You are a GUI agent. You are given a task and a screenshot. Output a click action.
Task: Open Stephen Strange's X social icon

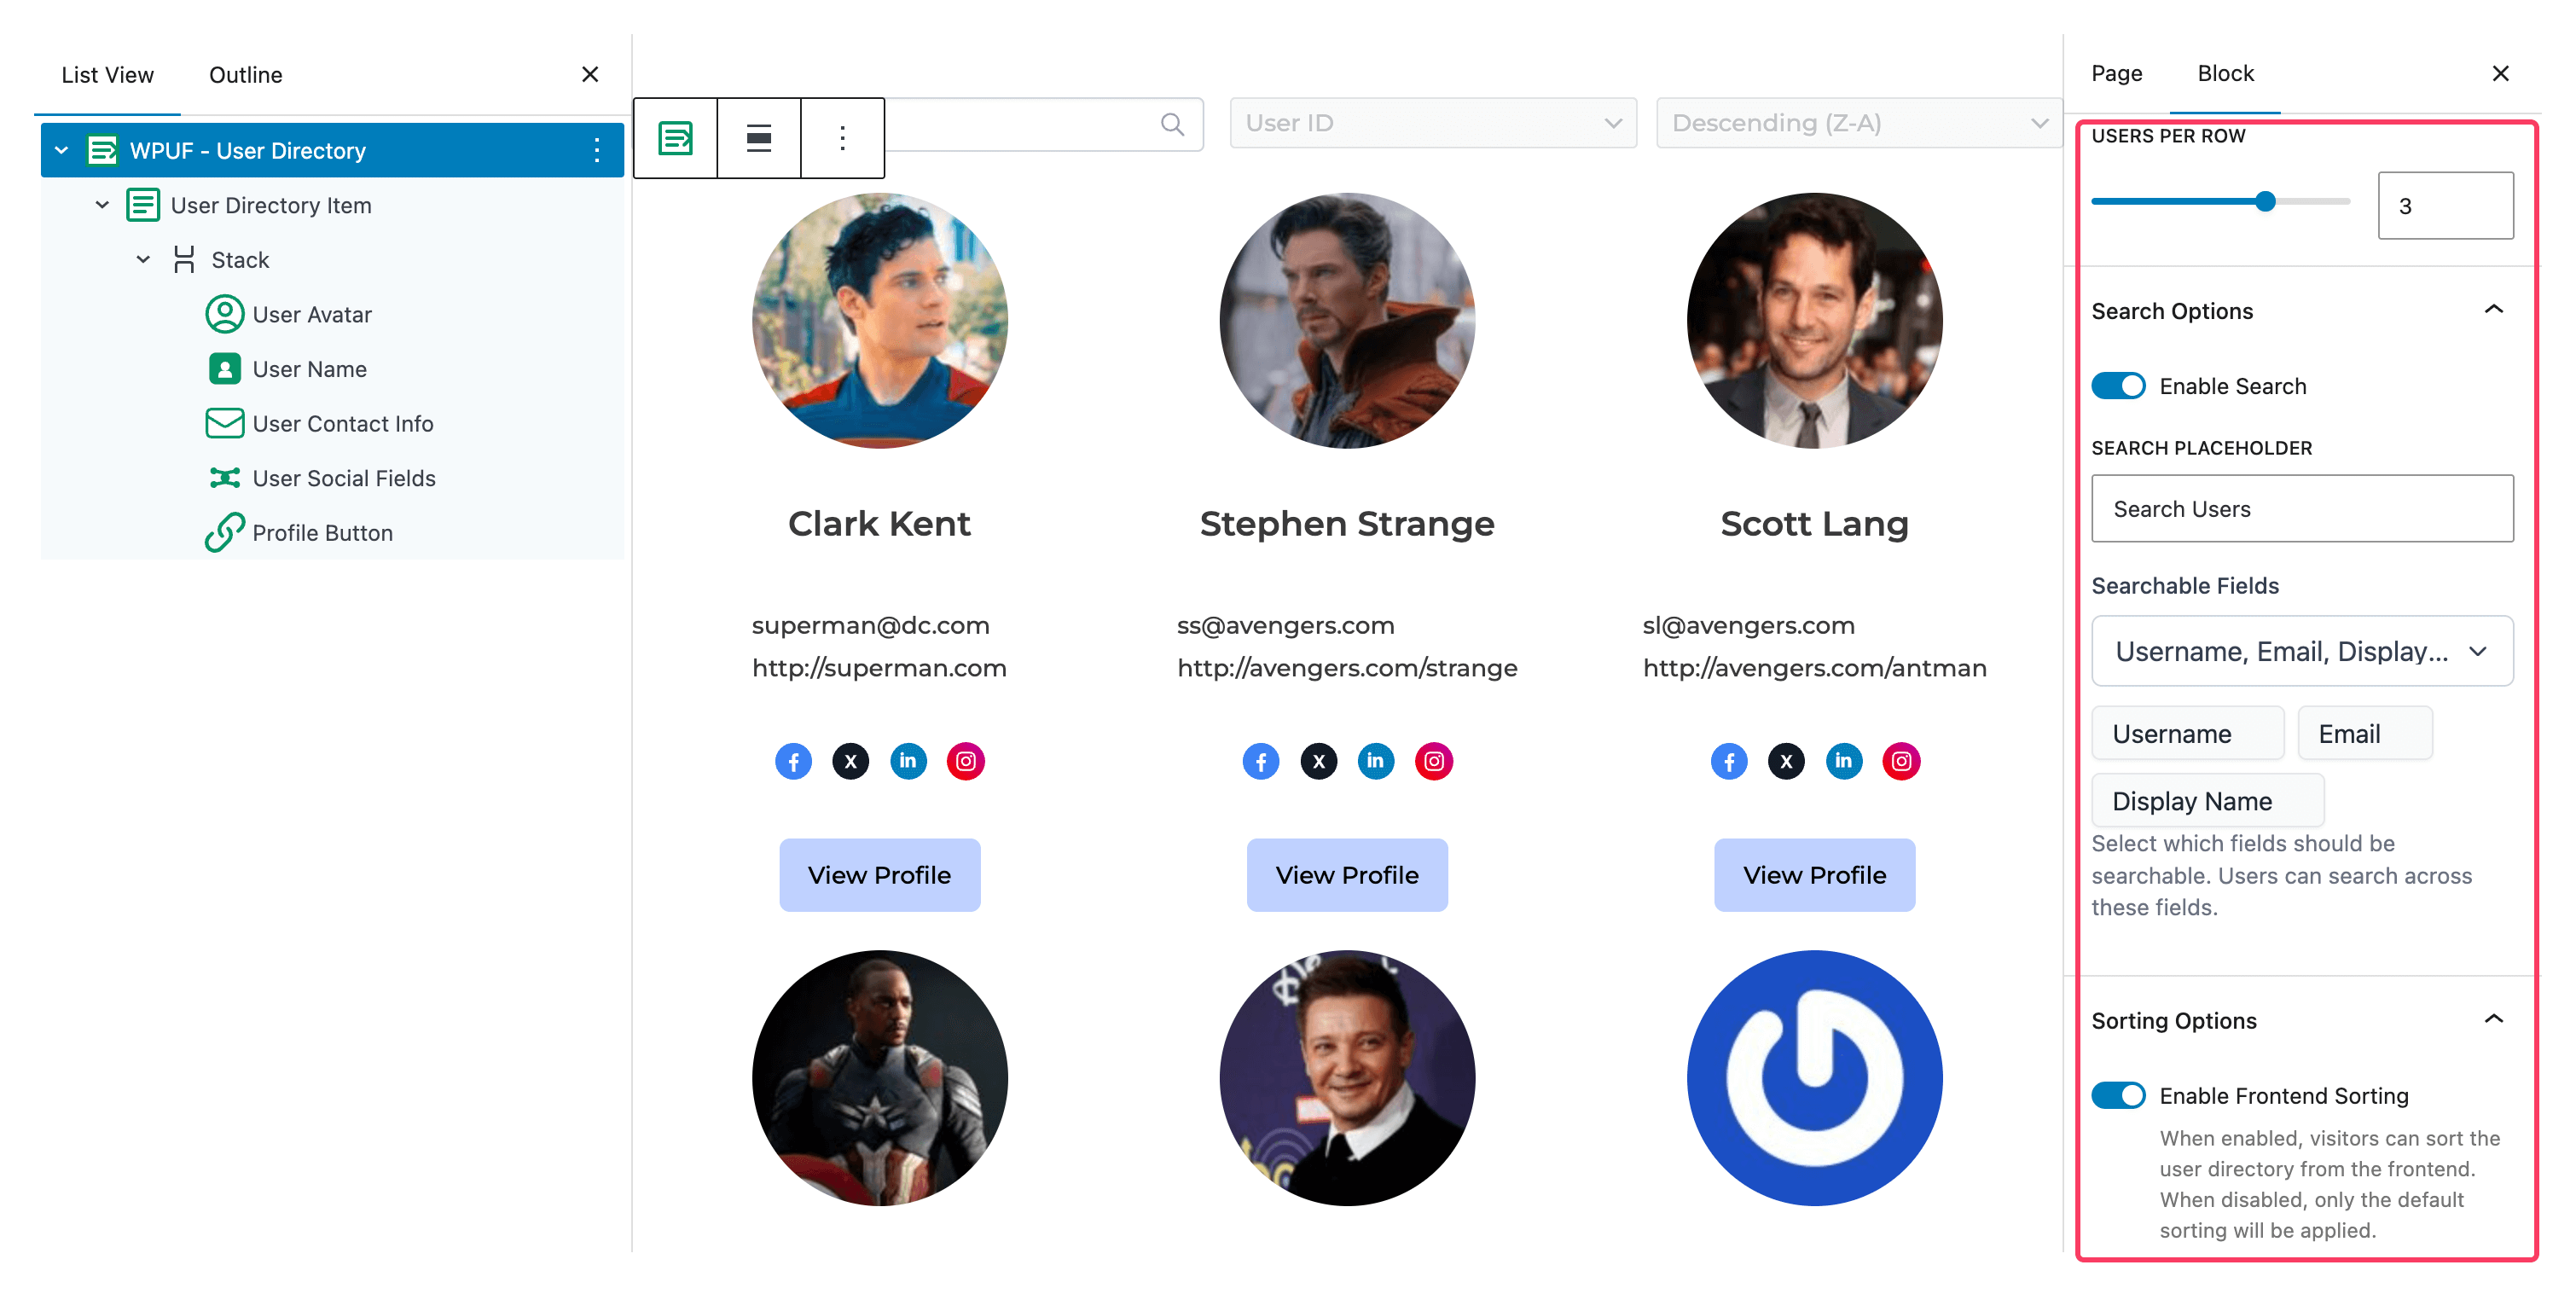1319,762
